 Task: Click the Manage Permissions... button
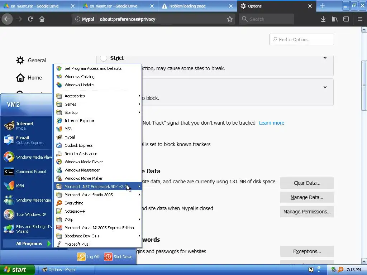point(307,212)
